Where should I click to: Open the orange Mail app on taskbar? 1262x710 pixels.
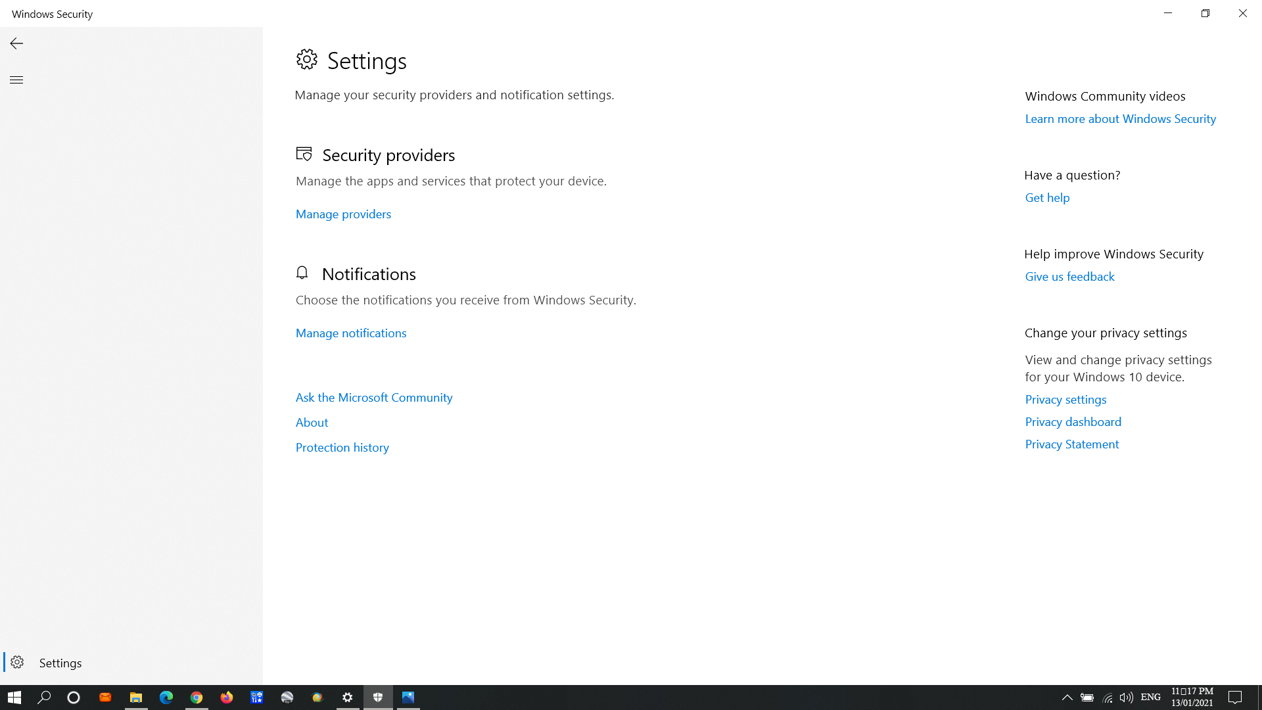point(105,698)
